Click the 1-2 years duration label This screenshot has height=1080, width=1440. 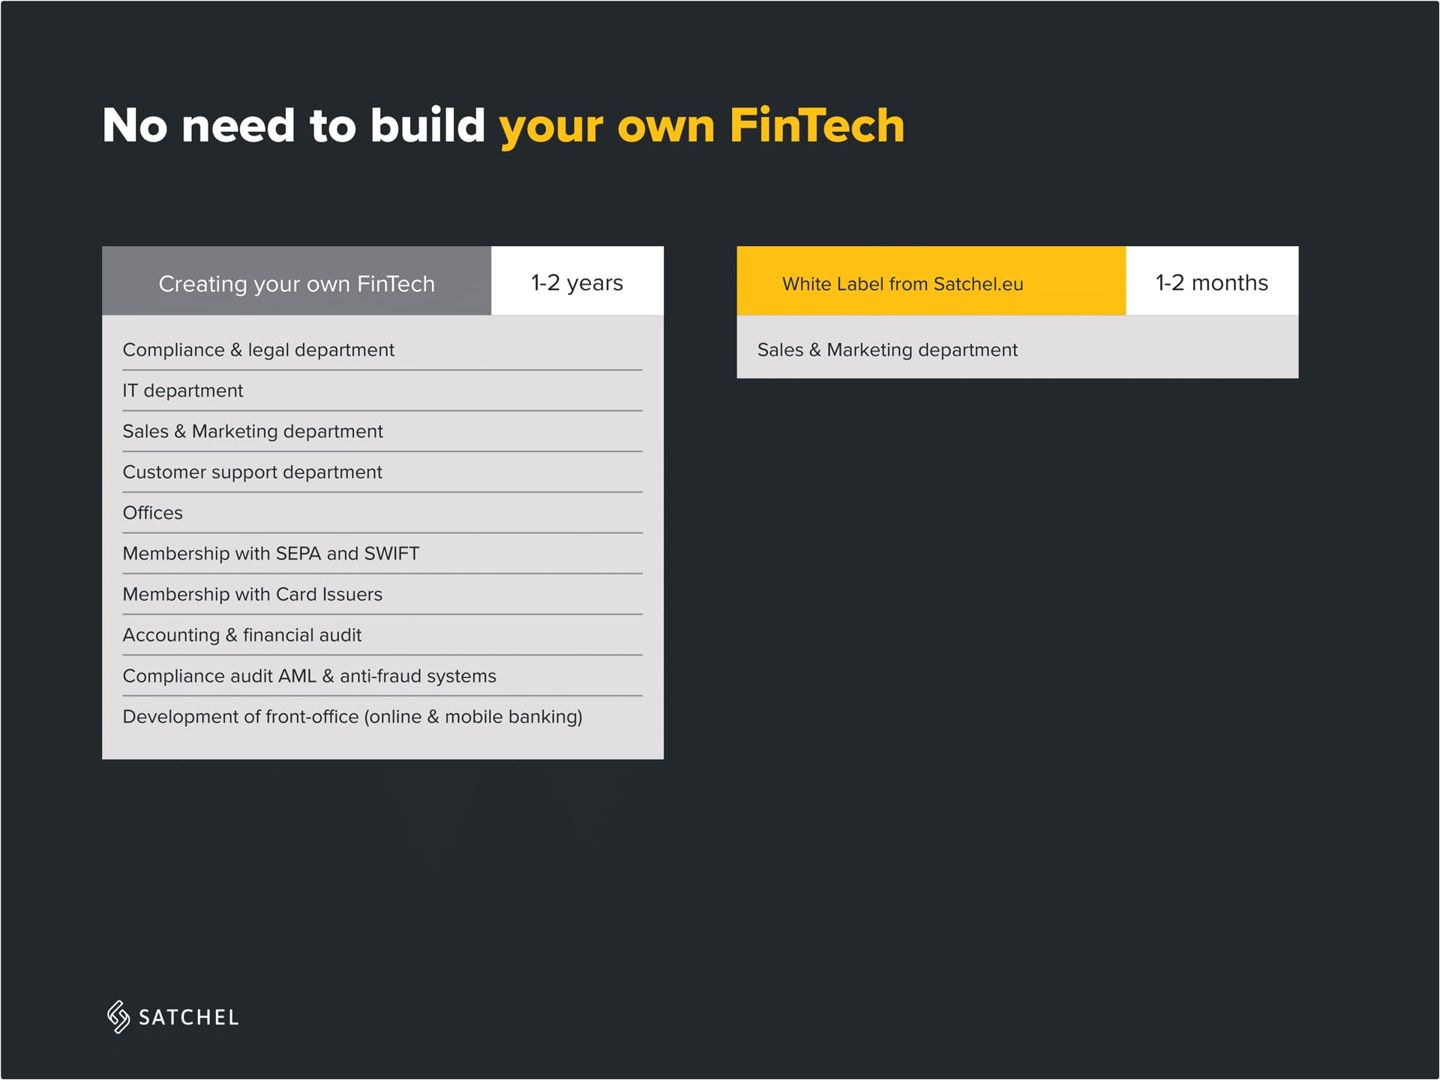click(577, 283)
